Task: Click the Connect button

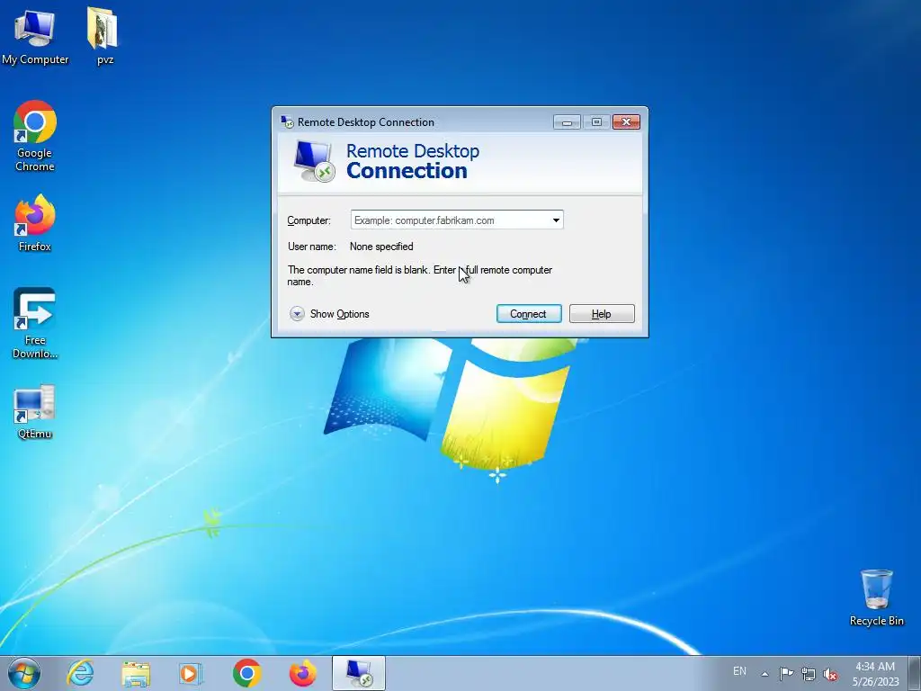Action: (x=529, y=314)
